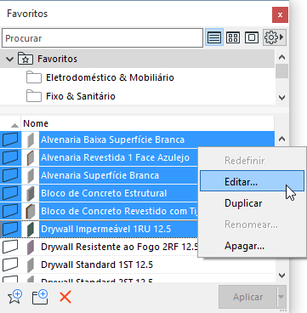Image resolution: width=307 pixels, height=313 pixels.
Task: Click wall tool icon of Drywall Standard 1ST
Action: (x=10, y=265)
